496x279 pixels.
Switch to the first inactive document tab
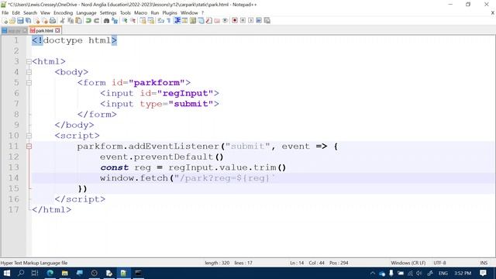[x=14, y=31]
